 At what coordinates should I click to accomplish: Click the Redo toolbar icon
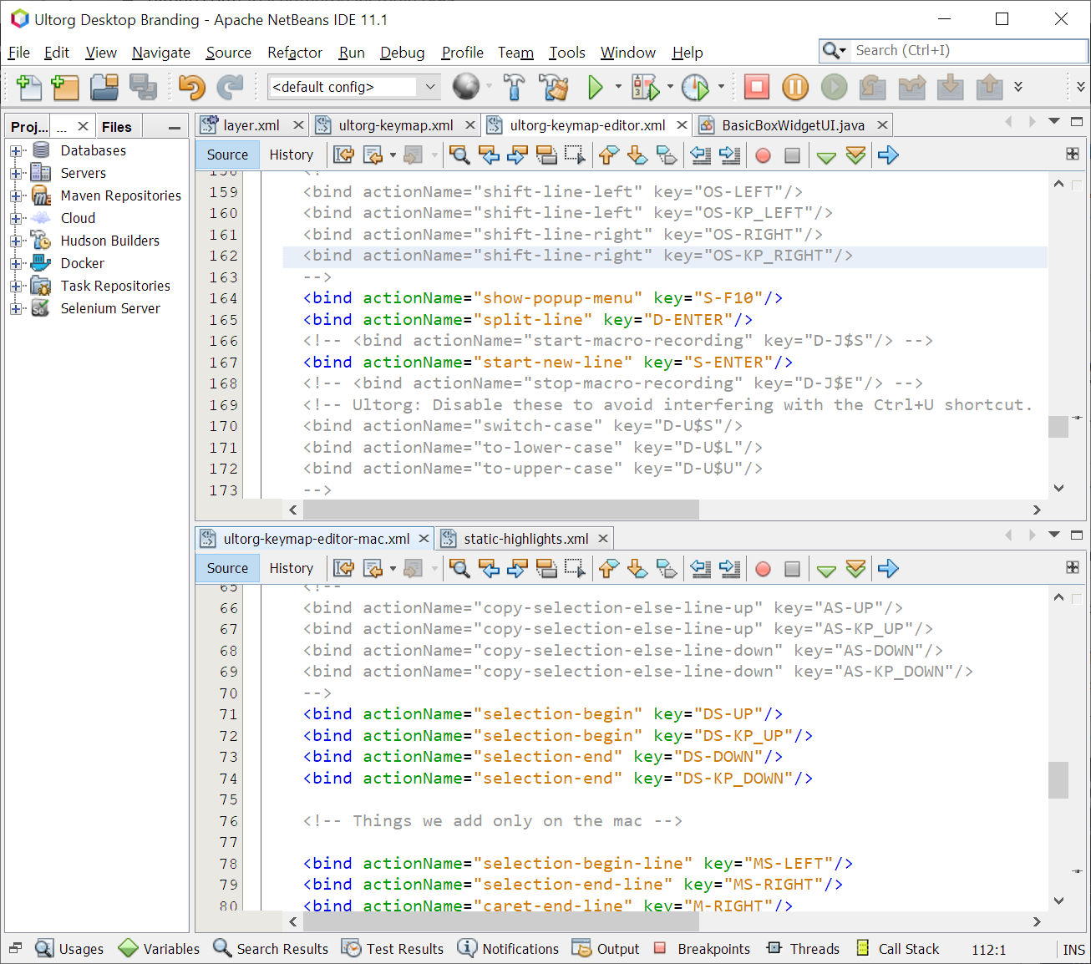click(229, 86)
